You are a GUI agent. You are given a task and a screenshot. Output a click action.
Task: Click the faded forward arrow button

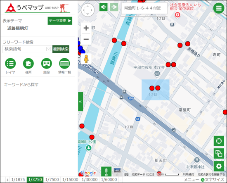(114, 7)
